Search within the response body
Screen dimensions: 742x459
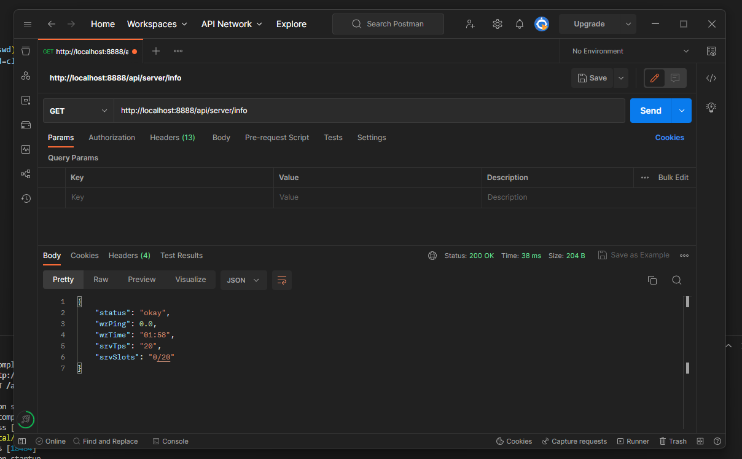[x=677, y=280]
